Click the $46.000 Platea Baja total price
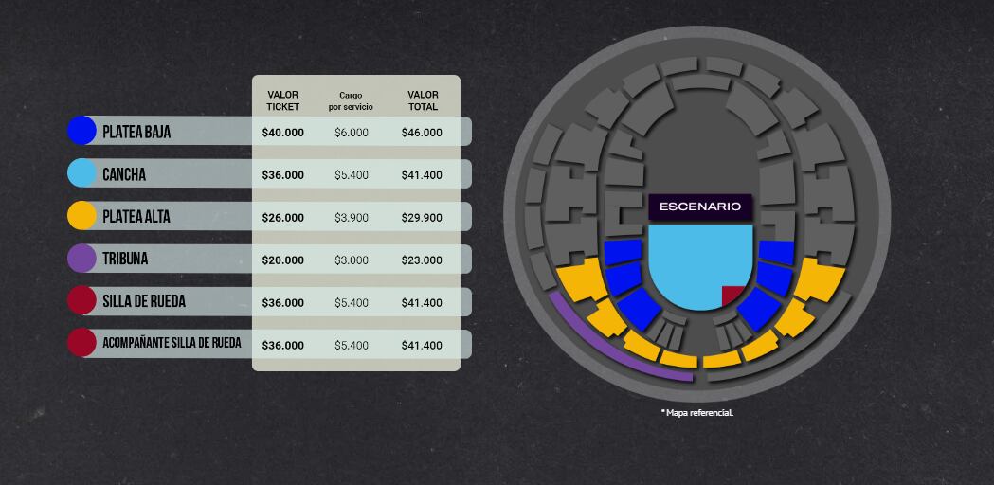Viewport: 994px width, 485px height. click(x=422, y=133)
